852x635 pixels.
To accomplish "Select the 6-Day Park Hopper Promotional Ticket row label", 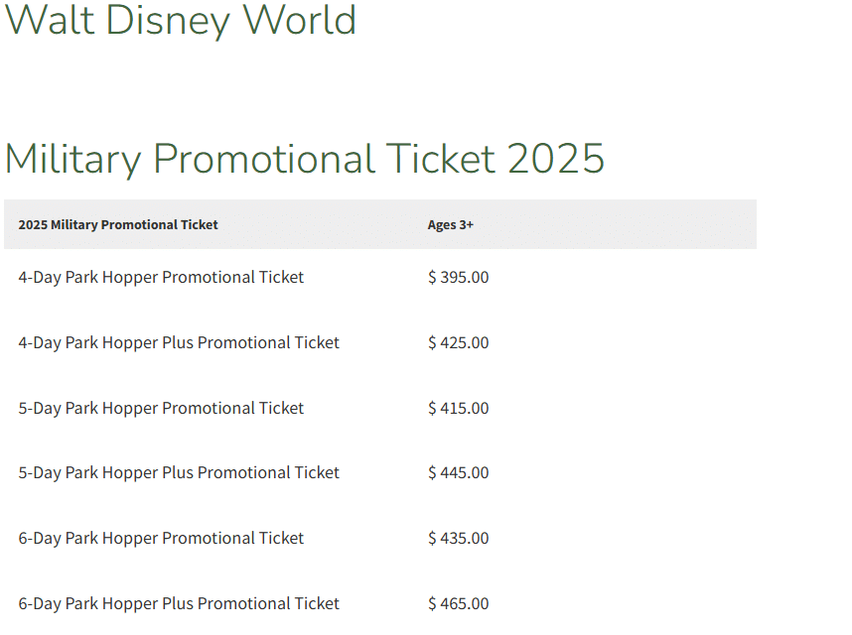I will coord(161,539).
